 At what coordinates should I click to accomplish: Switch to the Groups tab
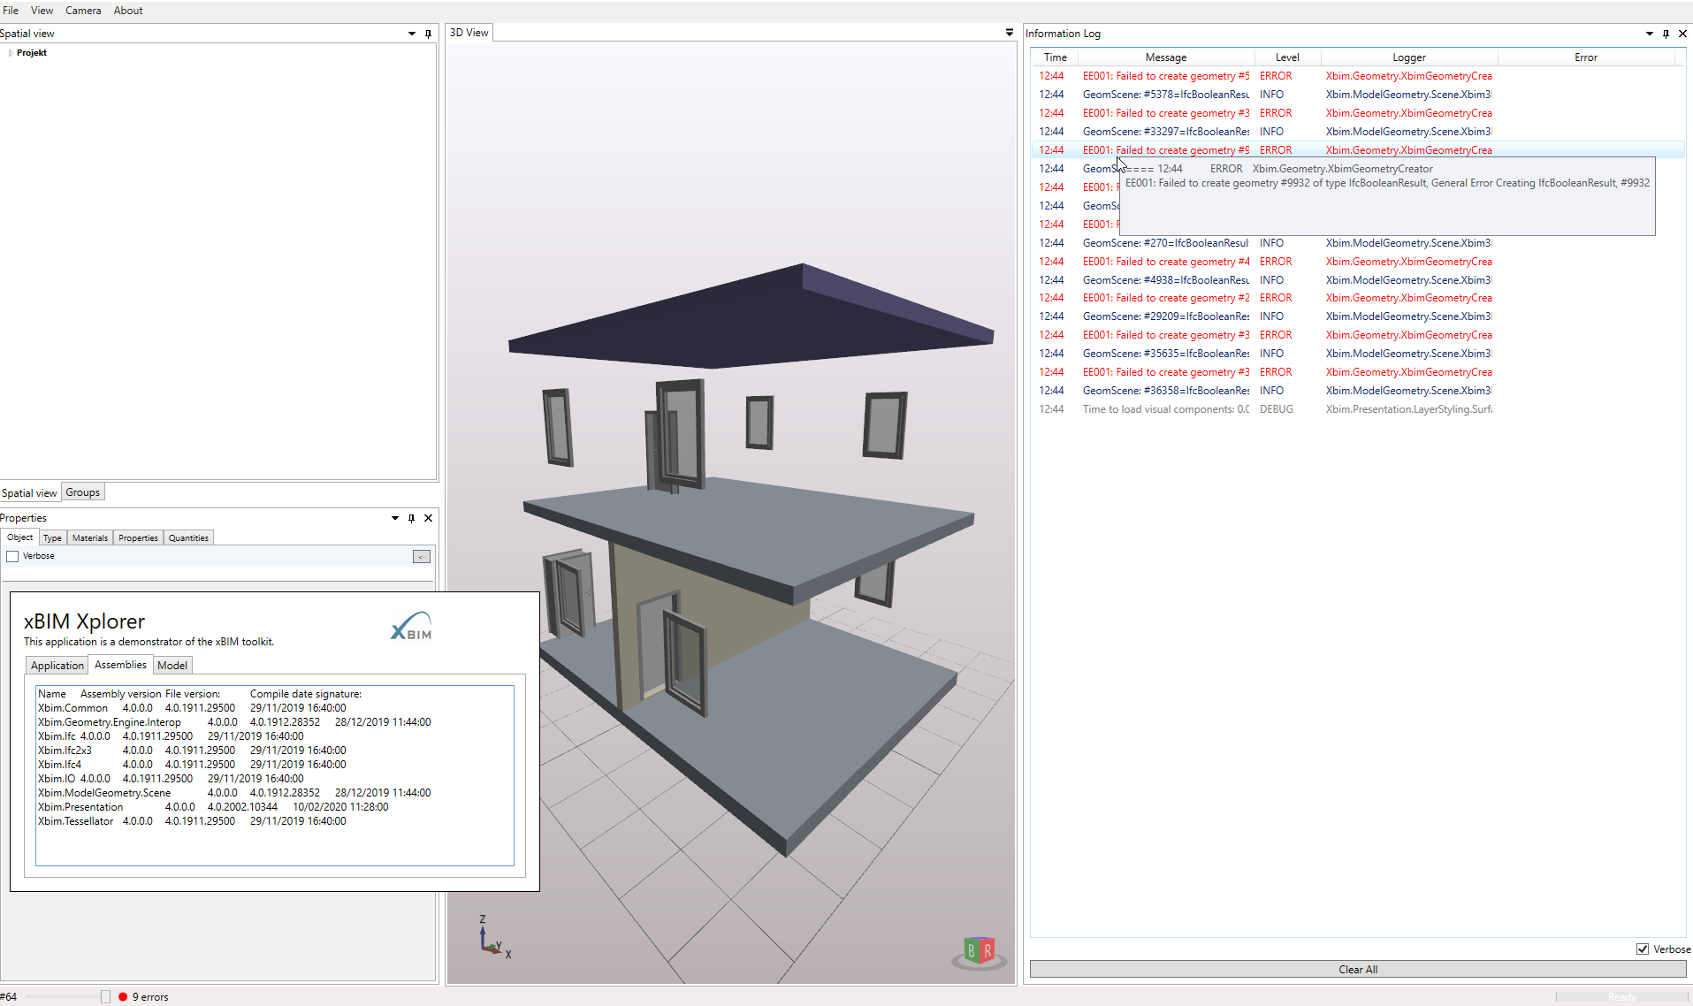pyautogui.click(x=83, y=492)
